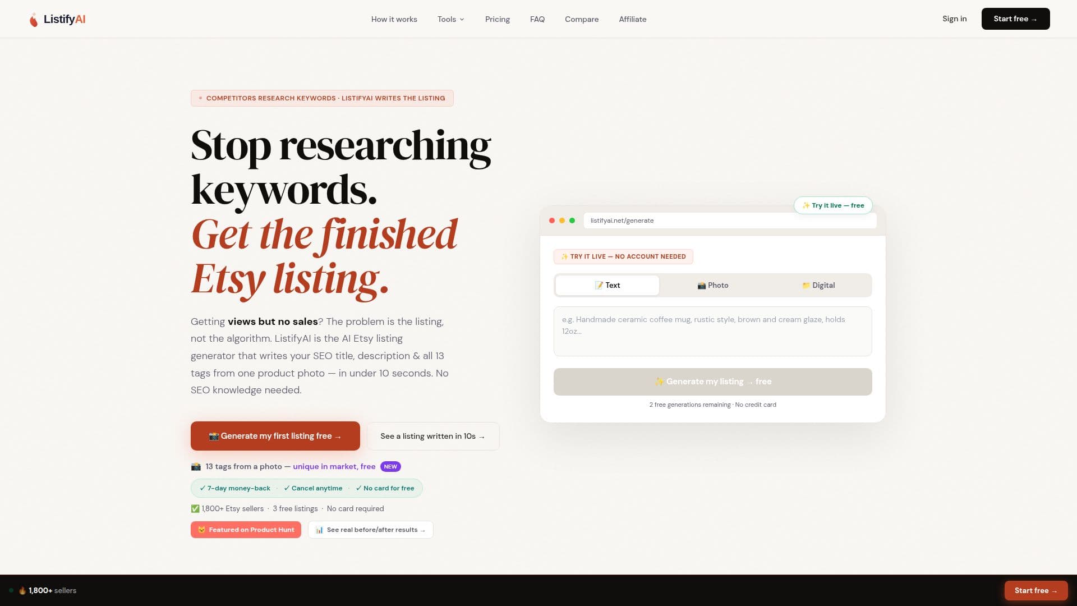The width and height of the screenshot is (1077, 606).
Task: Click Start free in the top header
Action: pyautogui.click(x=1015, y=19)
